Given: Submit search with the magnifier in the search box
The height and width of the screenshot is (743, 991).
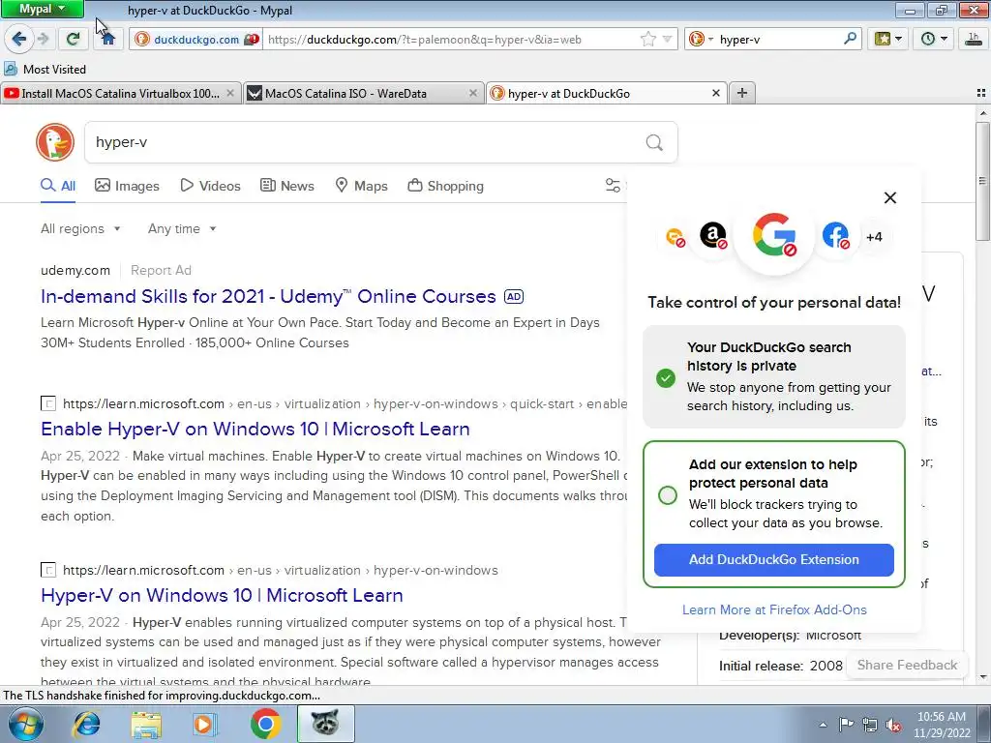Looking at the screenshot, I should tap(654, 143).
